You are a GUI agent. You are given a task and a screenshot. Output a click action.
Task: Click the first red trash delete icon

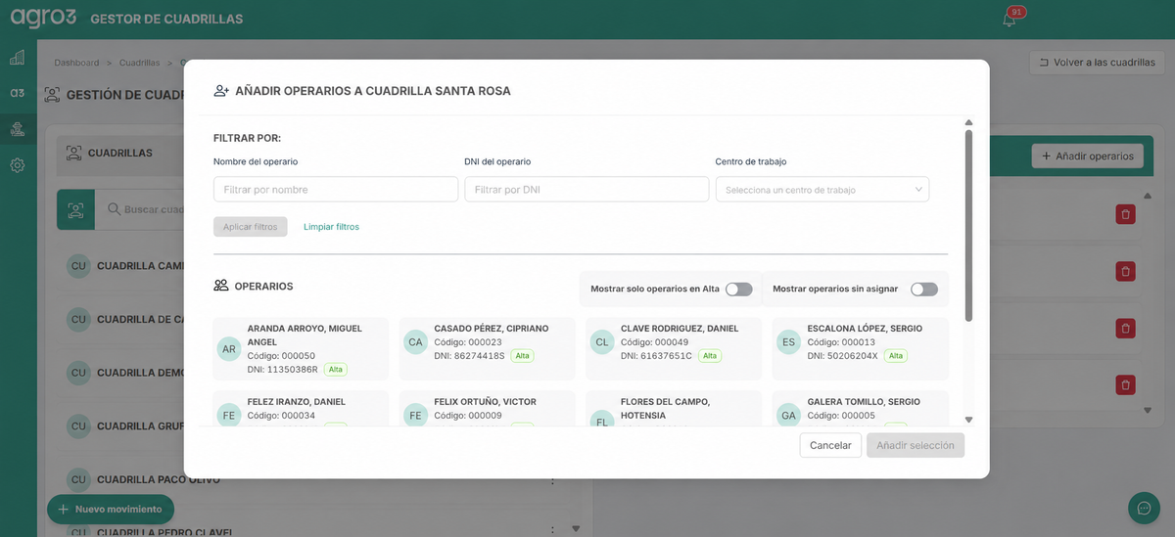(x=1126, y=214)
